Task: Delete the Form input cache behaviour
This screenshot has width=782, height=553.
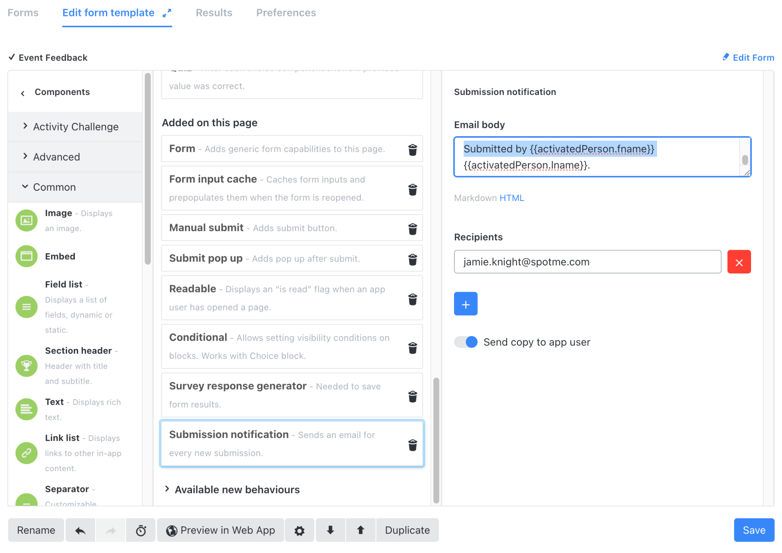Action: [x=412, y=189]
